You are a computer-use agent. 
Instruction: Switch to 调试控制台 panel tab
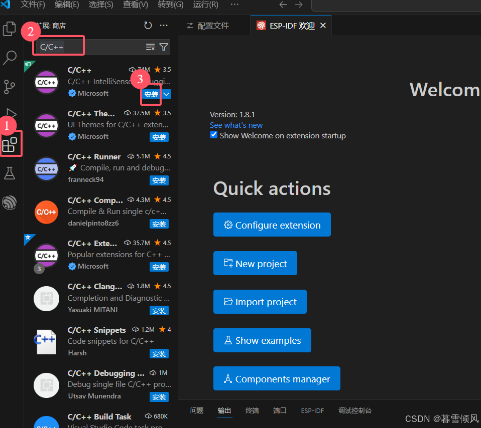354,410
